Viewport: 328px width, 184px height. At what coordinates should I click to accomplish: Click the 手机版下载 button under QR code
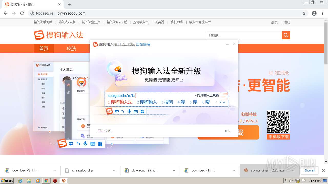[279, 137]
